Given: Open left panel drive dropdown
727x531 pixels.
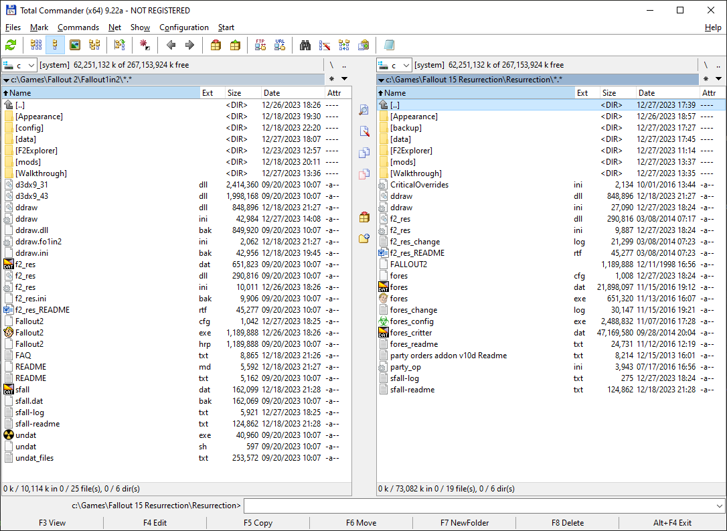Looking at the screenshot, I should tap(19, 65).
